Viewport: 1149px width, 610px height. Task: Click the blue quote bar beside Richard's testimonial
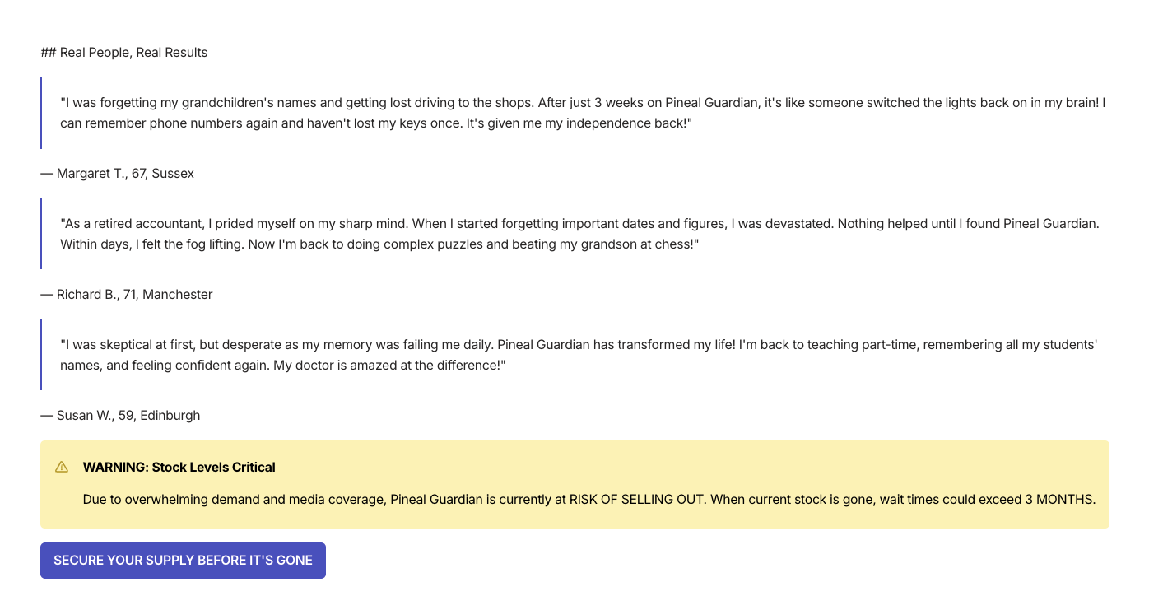coord(41,234)
